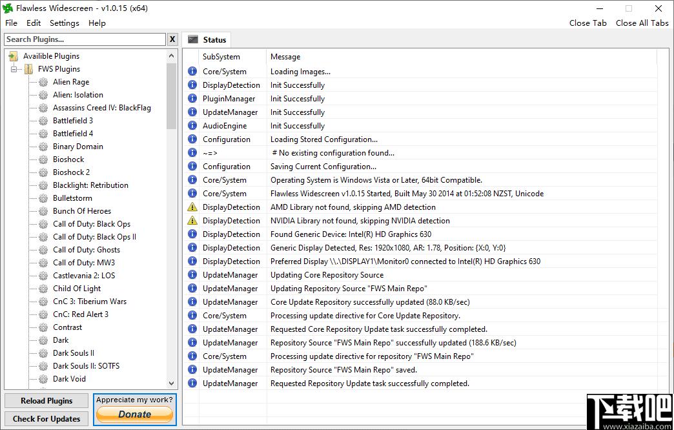
Task: Click info icon for Found Generic Device row
Action: pos(192,234)
